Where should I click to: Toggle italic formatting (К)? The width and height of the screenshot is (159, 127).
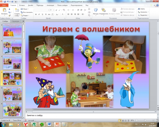pos(39,14)
